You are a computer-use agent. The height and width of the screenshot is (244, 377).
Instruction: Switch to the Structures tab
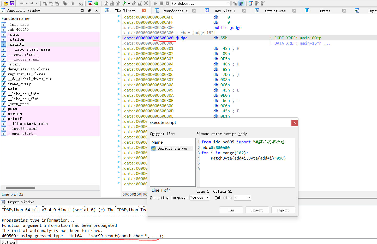275,11
